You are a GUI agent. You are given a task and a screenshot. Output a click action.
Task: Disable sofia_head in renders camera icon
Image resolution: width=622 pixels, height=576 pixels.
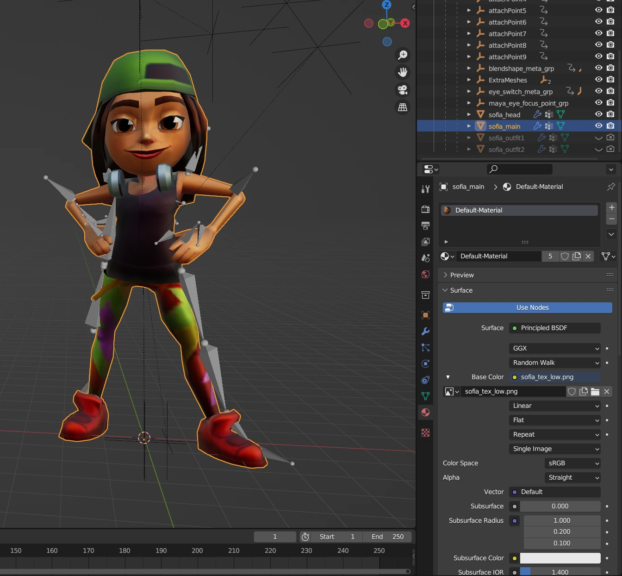click(610, 114)
